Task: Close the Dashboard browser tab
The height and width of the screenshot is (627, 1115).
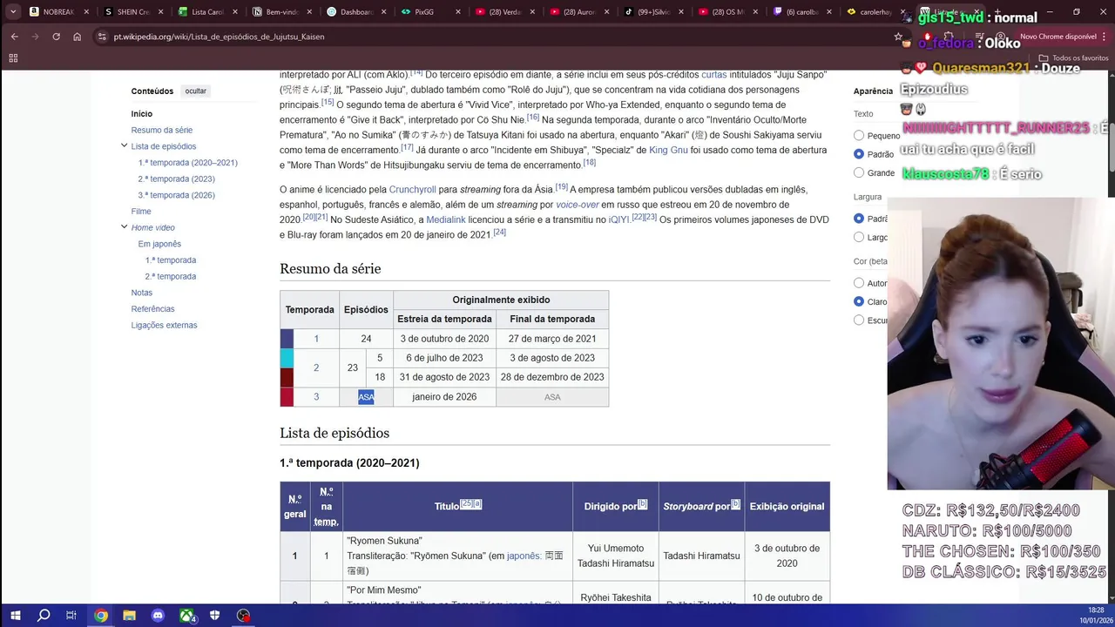Action: coord(384,12)
